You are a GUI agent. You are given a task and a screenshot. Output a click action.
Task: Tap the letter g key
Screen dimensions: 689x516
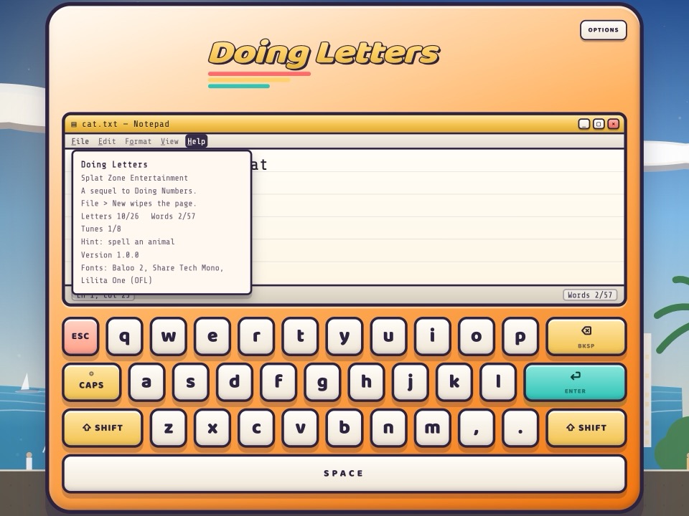click(x=322, y=382)
